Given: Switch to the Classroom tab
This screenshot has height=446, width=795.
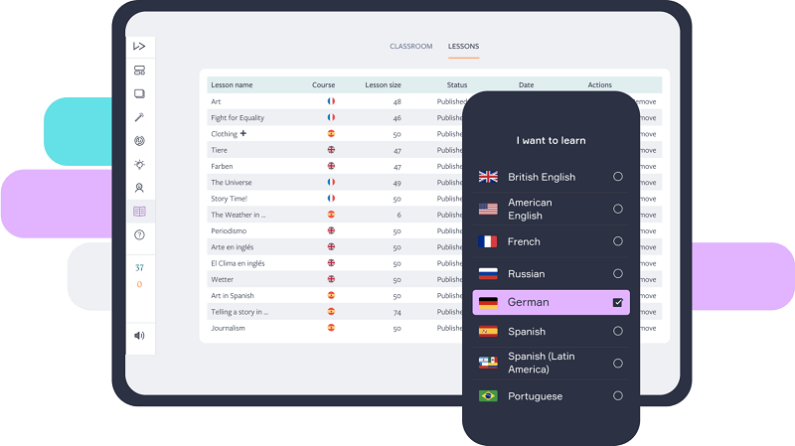Looking at the screenshot, I should coord(410,47).
